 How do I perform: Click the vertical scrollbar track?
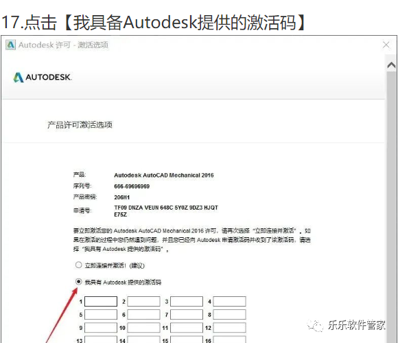(x=391, y=206)
